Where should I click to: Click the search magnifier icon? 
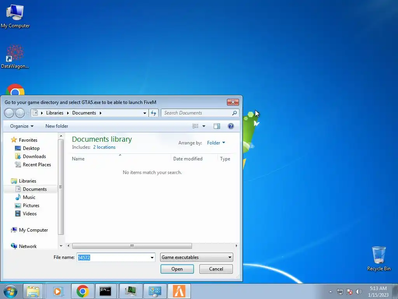point(234,113)
